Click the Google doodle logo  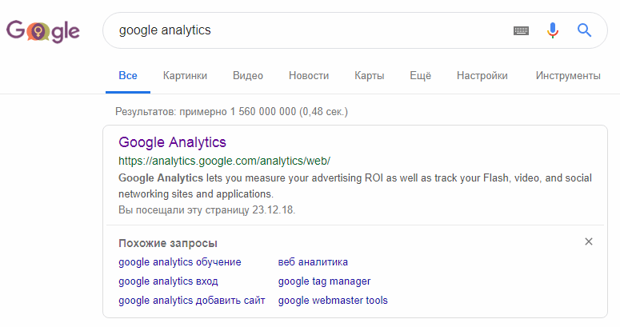click(42, 31)
